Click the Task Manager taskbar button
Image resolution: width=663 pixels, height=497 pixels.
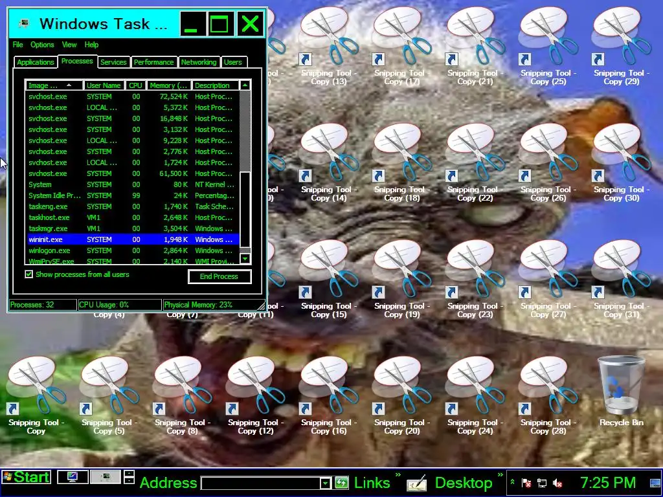tap(106, 477)
